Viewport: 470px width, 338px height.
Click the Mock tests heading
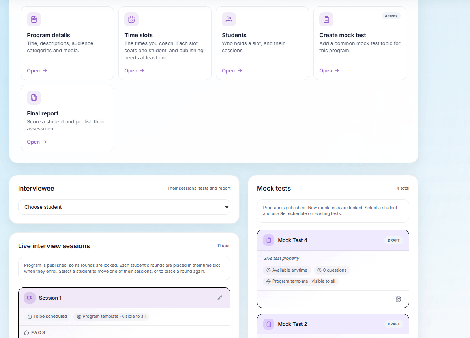(273, 189)
